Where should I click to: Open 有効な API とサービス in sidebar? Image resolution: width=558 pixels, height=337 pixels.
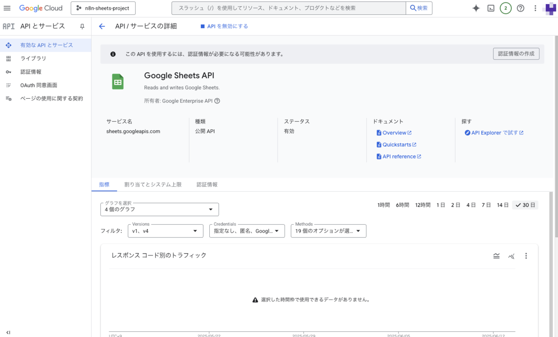click(46, 45)
